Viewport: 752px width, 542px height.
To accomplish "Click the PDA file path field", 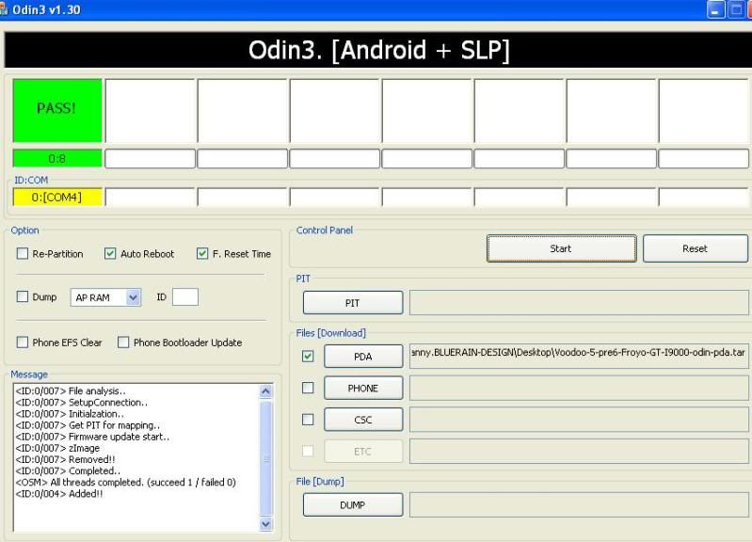I will point(579,356).
